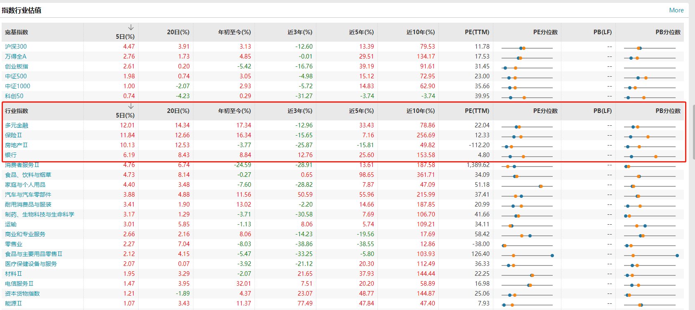Click 近10年 value 256.69 in 保险Ⅱ row
Screen dimensions: 695x310
pos(426,135)
